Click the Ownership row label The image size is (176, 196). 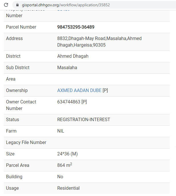pos(17,90)
